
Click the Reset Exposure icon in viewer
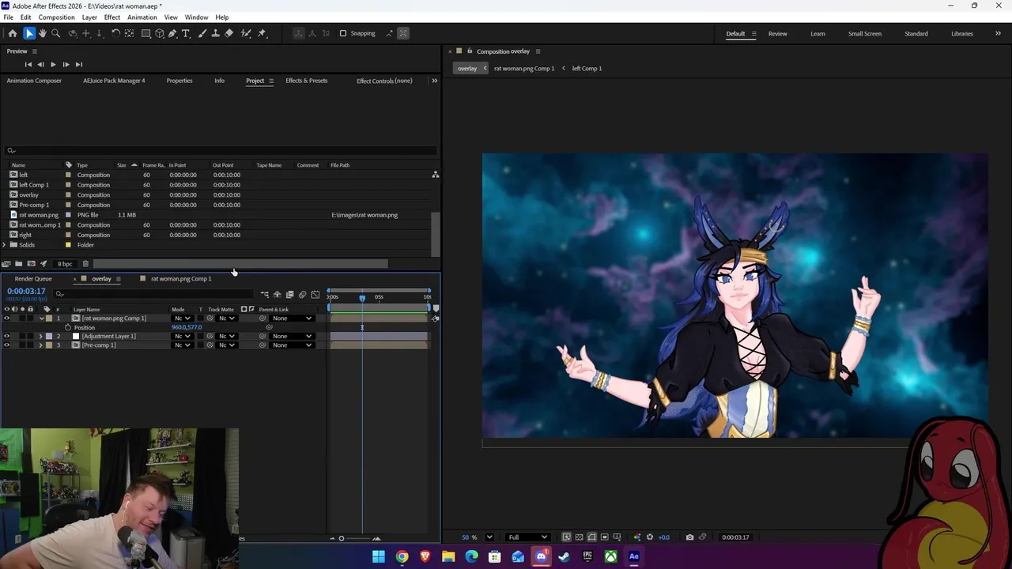[650, 537]
